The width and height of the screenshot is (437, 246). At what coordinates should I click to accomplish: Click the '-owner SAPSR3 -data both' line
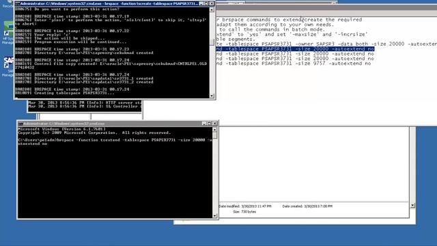pos(326,44)
